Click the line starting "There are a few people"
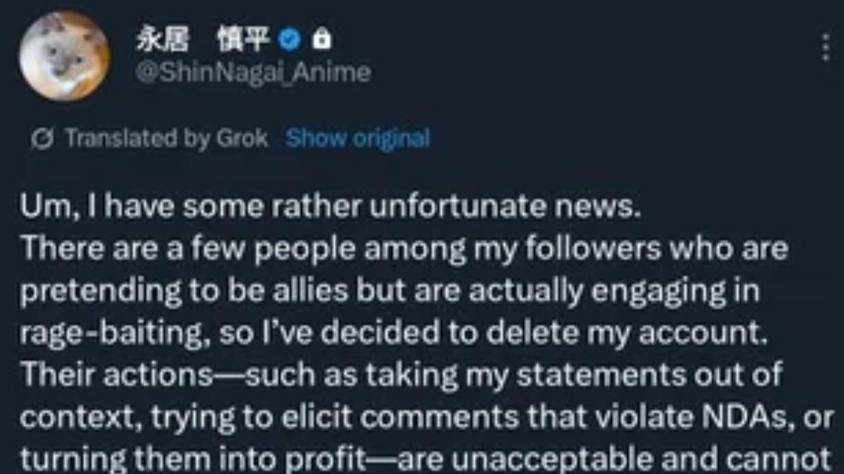This screenshot has width=844, height=474. (404, 251)
